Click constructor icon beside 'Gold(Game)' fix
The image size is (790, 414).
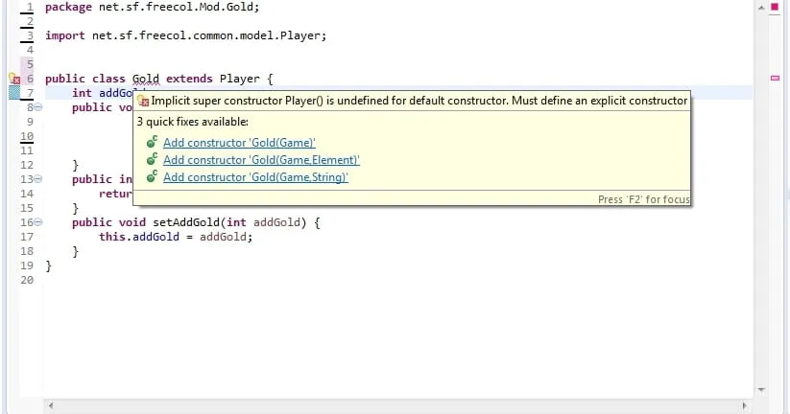point(152,143)
